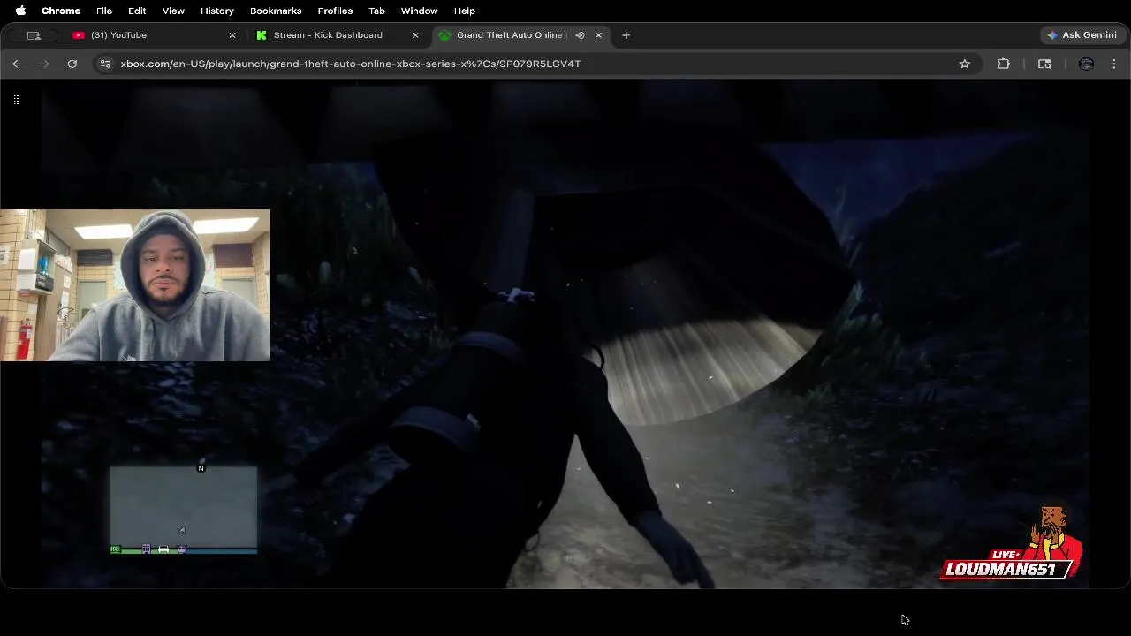Image resolution: width=1131 pixels, height=636 pixels.
Task: Bookmark this page with star icon
Action: coord(965,64)
